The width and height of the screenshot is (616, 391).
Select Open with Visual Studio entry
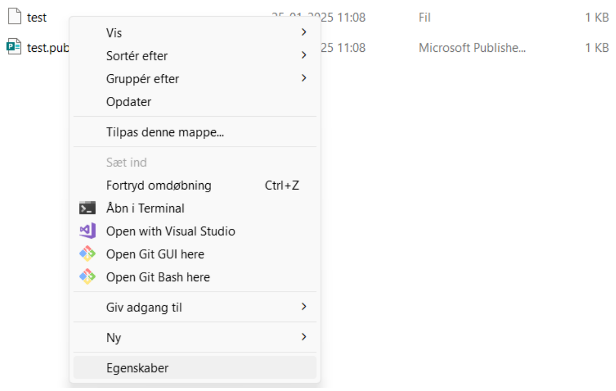tap(170, 231)
